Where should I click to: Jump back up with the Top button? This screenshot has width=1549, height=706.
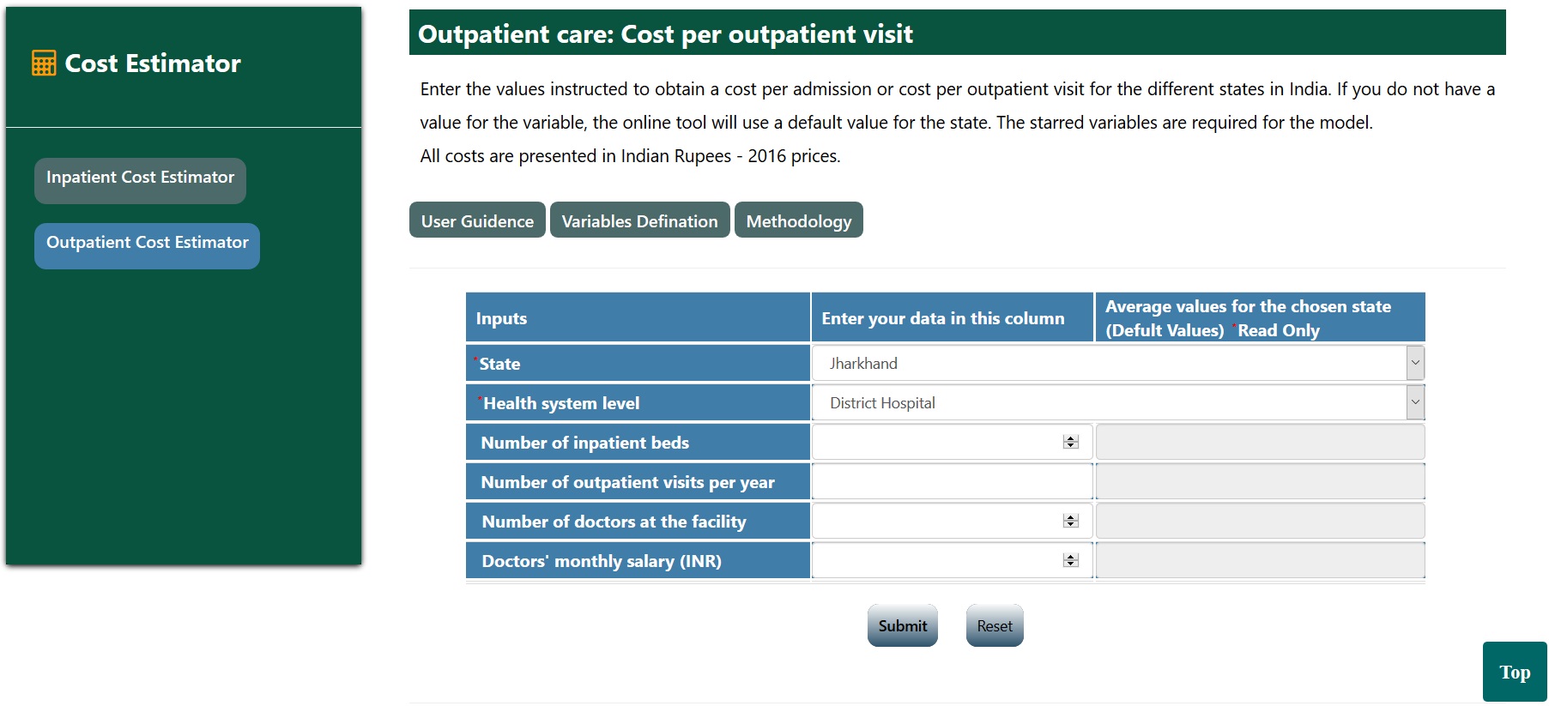1514,672
